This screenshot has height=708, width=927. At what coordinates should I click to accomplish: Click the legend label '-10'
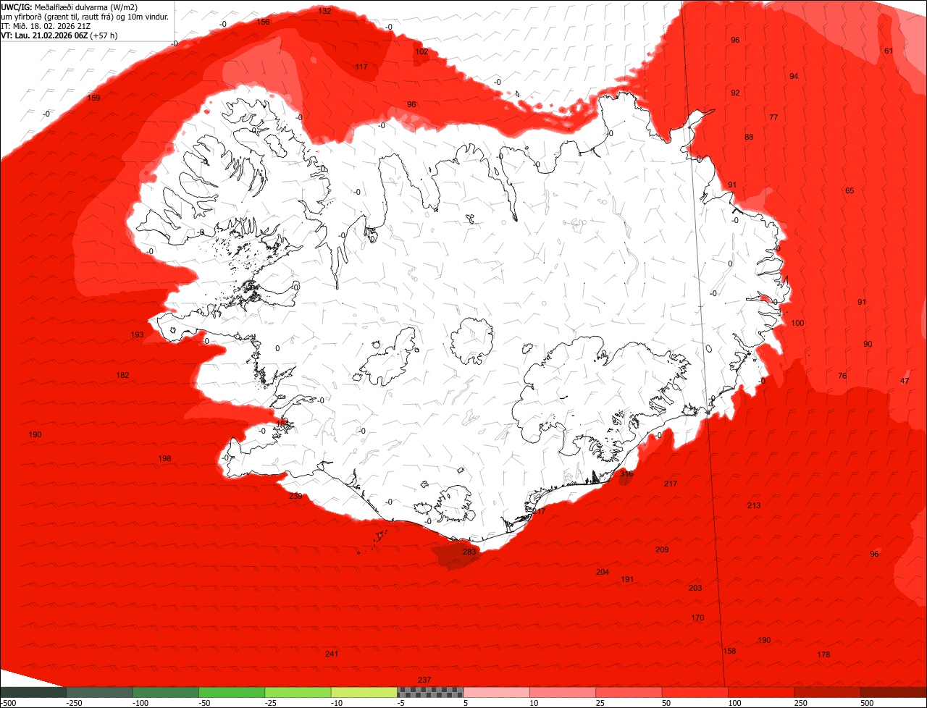(338, 703)
